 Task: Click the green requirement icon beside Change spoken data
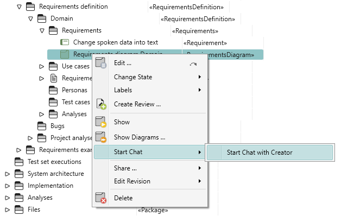pos(65,42)
